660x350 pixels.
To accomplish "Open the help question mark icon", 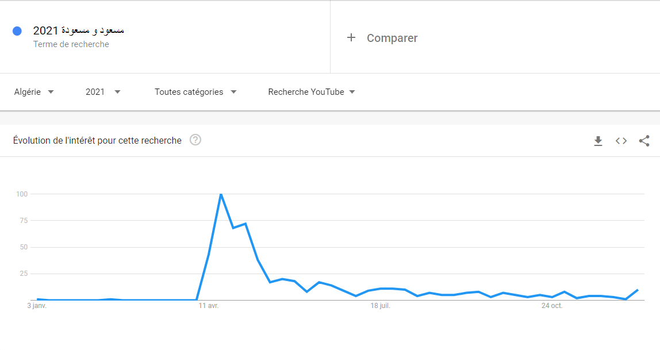I will [195, 140].
